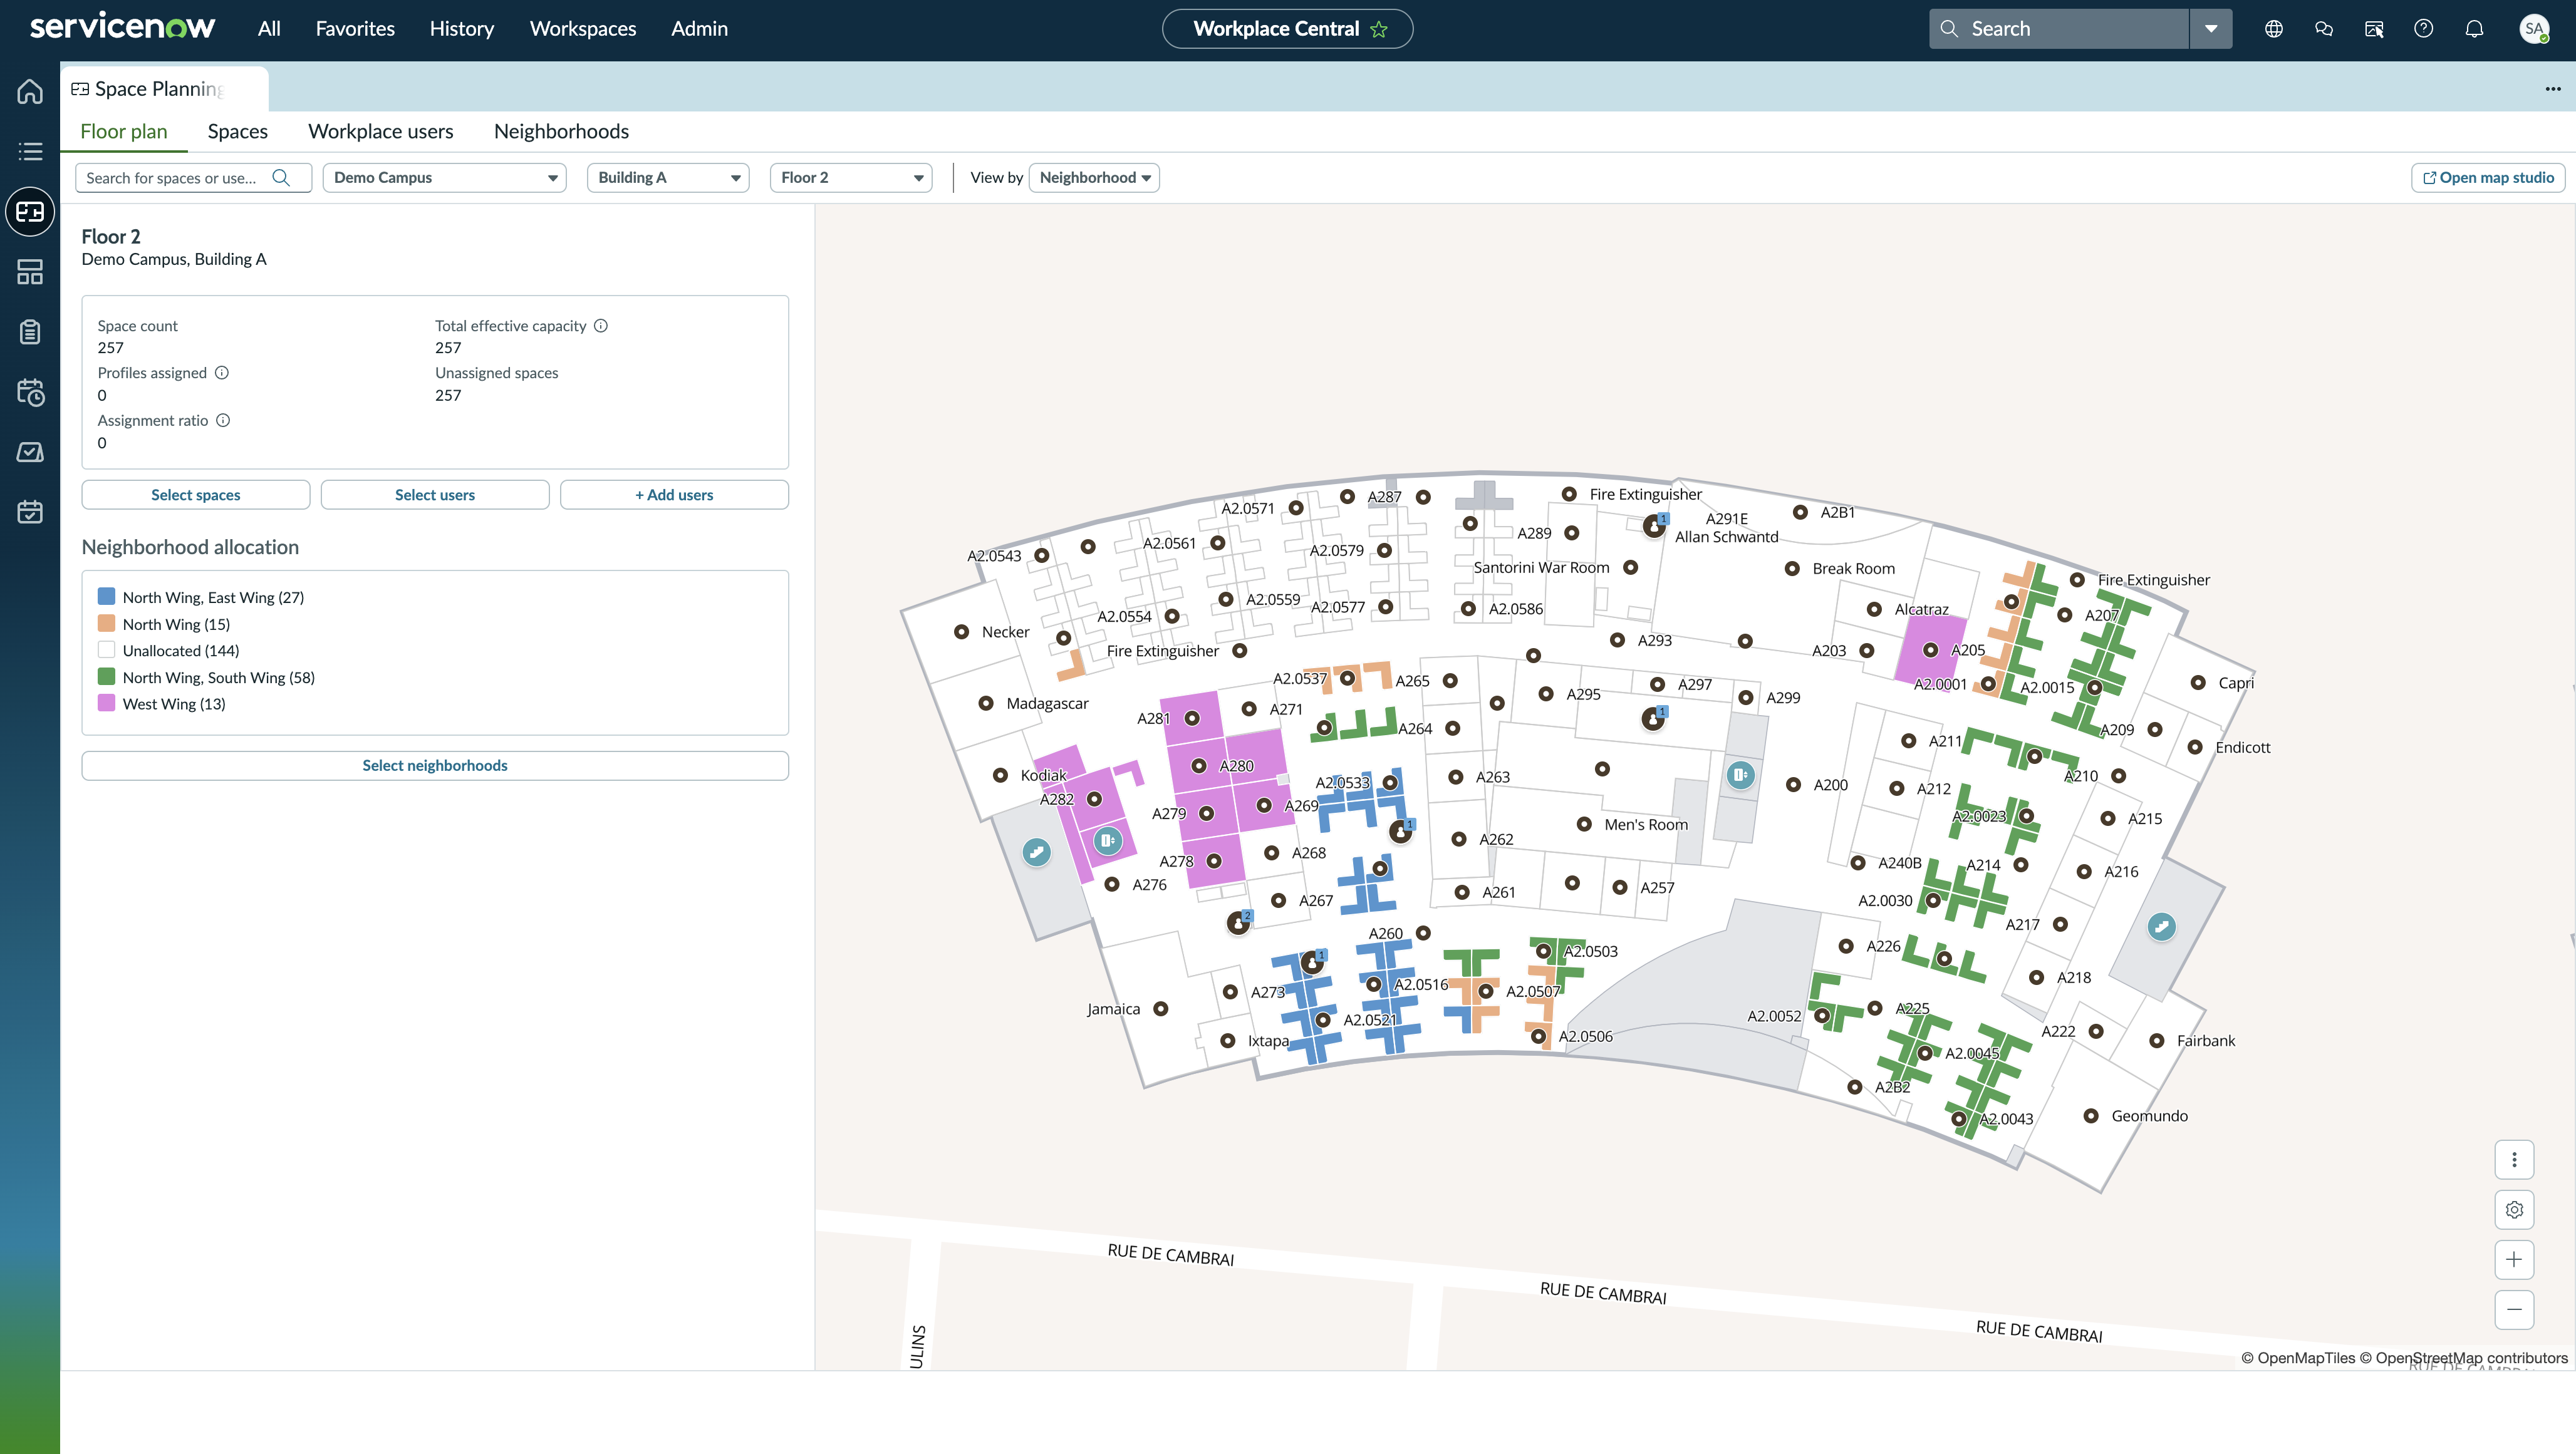Click the search magnifier in spaces field
Screen dimensions: 2576x1454
pos(281,178)
